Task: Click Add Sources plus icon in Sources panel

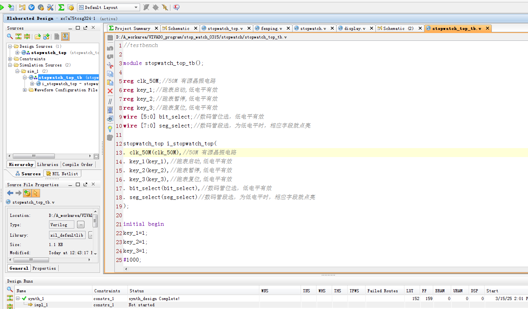Action: 46,37
